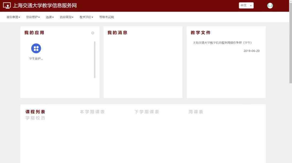Viewport: 292px width, 163px height.
Task: Open the 上海交通大学教学信息服务网操作手册 link
Action: pyautogui.click(x=222, y=43)
